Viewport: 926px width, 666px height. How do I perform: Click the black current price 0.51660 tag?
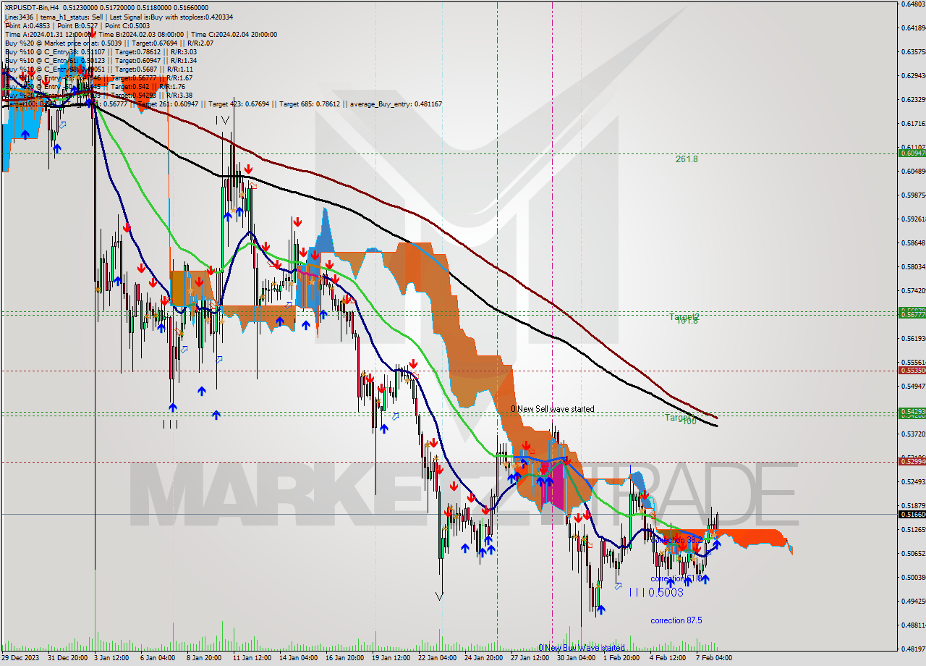pyautogui.click(x=912, y=514)
